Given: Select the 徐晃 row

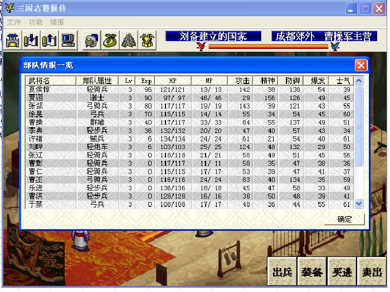Looking at the screenshot, I should (189, 114).
